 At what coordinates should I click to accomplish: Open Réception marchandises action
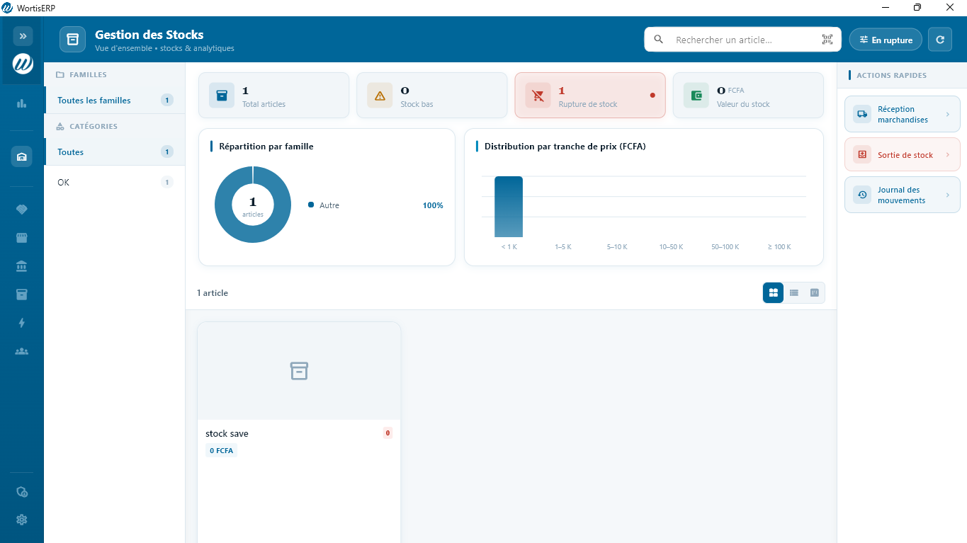[x=902, y=114]
